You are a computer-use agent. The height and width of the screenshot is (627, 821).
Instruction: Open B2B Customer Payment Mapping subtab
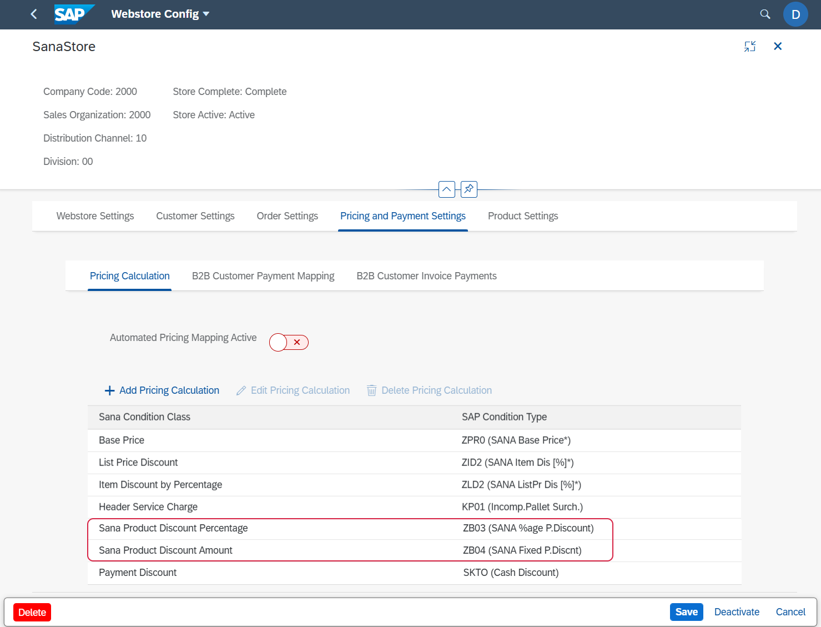pyautogui.click(x=263, y=276)
